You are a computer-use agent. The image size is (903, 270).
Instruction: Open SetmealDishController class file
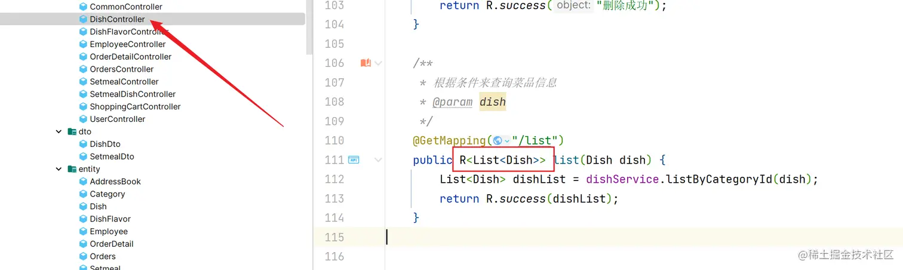[133, 94]
